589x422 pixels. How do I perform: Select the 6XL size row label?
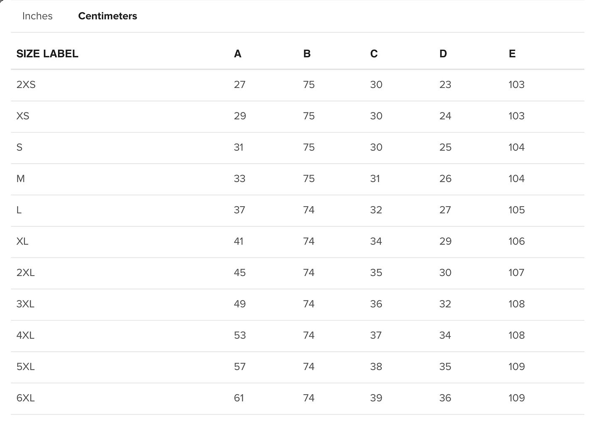(25, 398)
